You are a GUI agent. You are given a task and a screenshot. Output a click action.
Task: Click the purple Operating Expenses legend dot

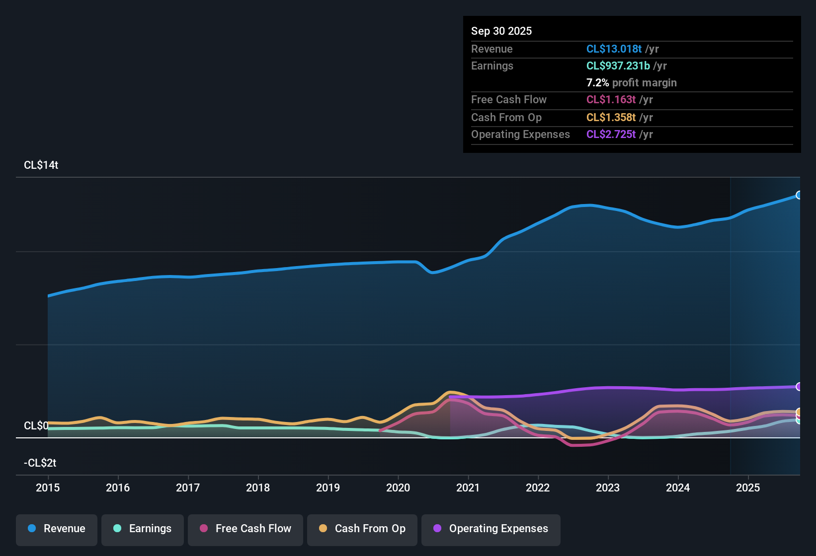coord(436,529)
